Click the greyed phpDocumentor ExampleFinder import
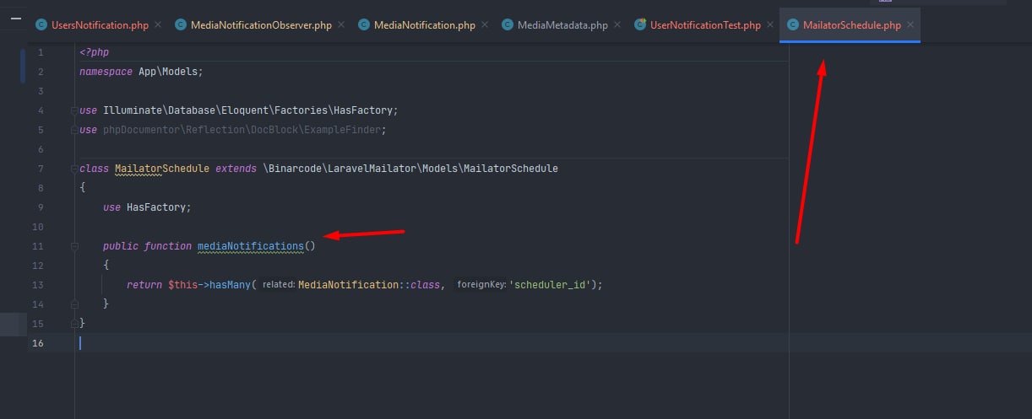Viewport: 1032px width, 419px height. [x=244, y=130]
